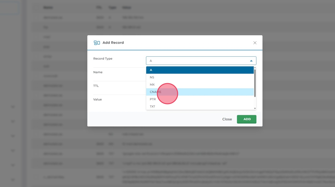Pick MX record type option
This screenshot has height=187, width=335.
(200, 85)
